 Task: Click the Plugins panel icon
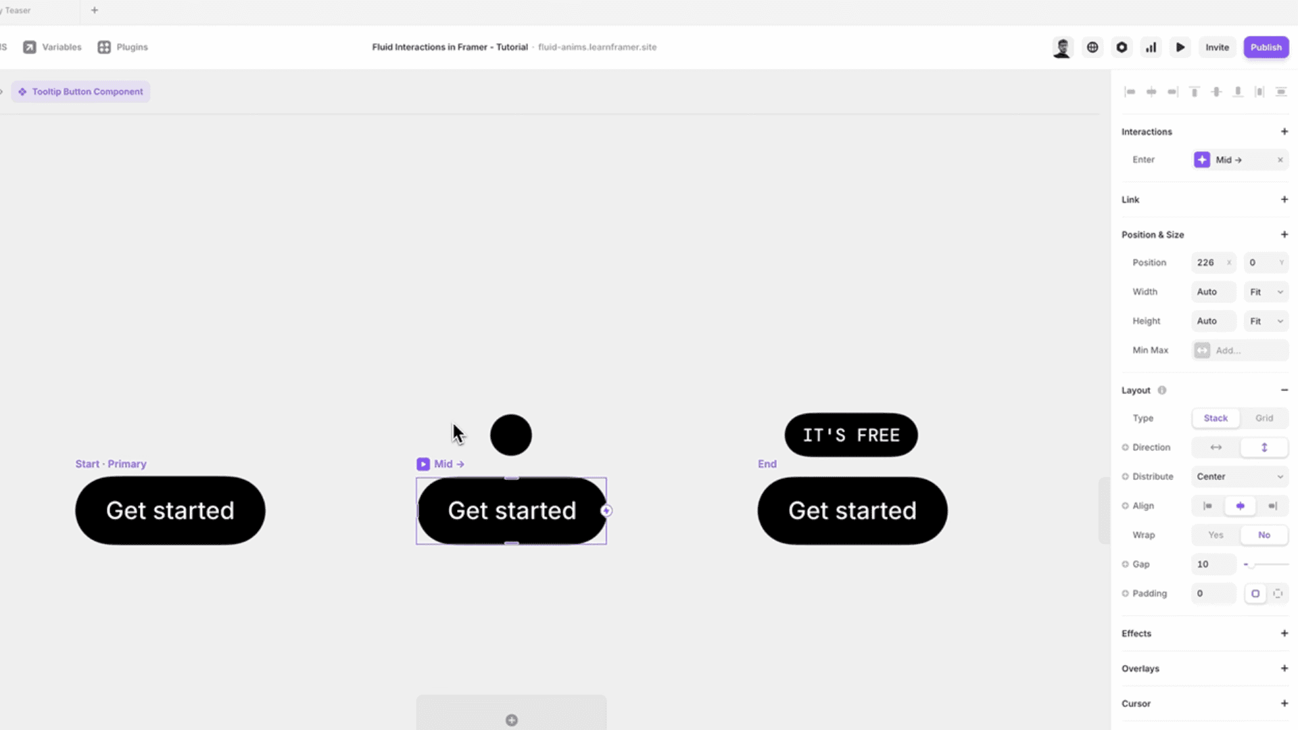click(104, 47)
